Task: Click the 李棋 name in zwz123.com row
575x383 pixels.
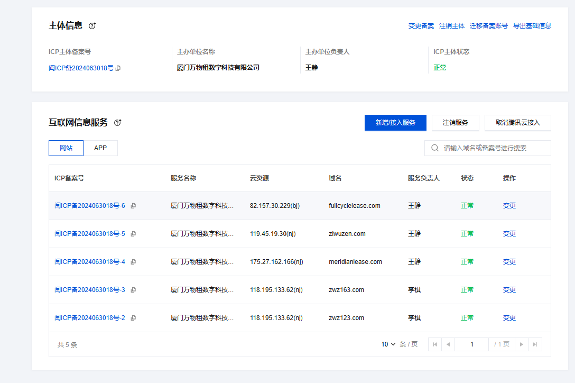Action: click(414, 318)
